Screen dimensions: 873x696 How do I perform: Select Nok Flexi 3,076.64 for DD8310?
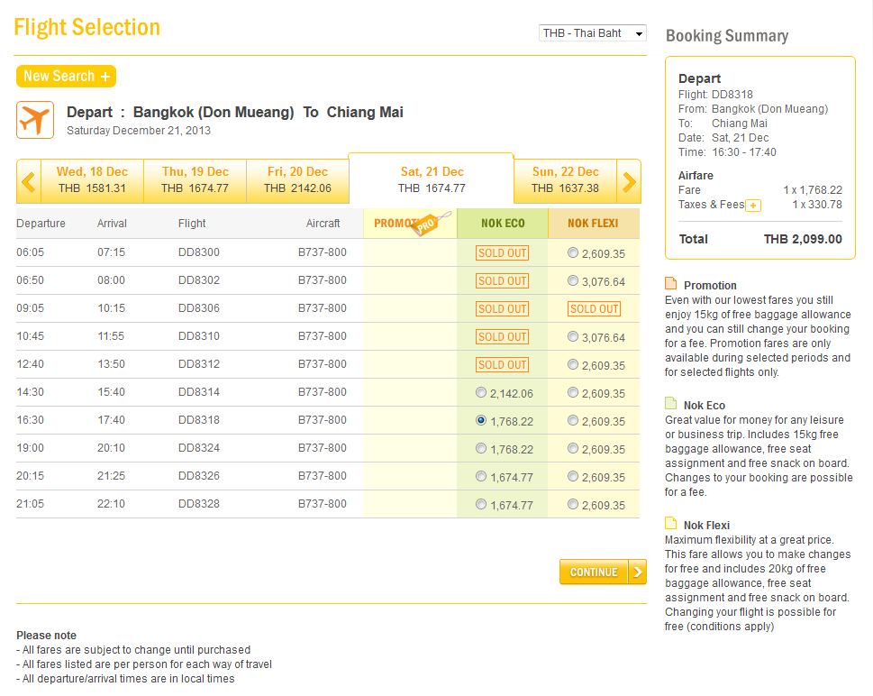573,336
